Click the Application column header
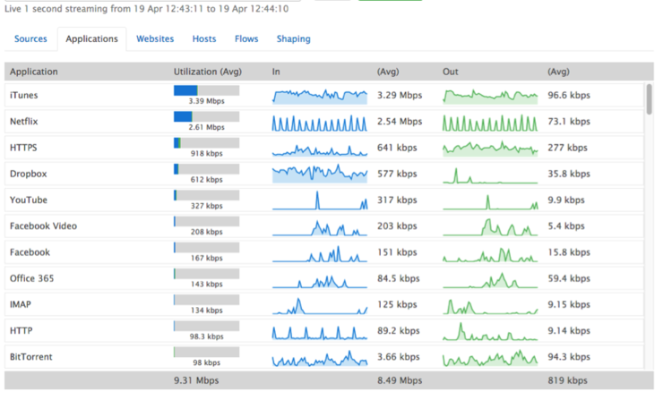Screen dimensions: 672x417 (x=34, y=72)
